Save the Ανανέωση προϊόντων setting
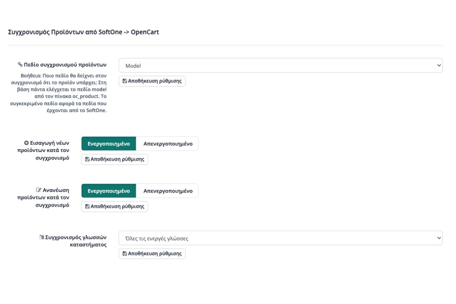 114,206
